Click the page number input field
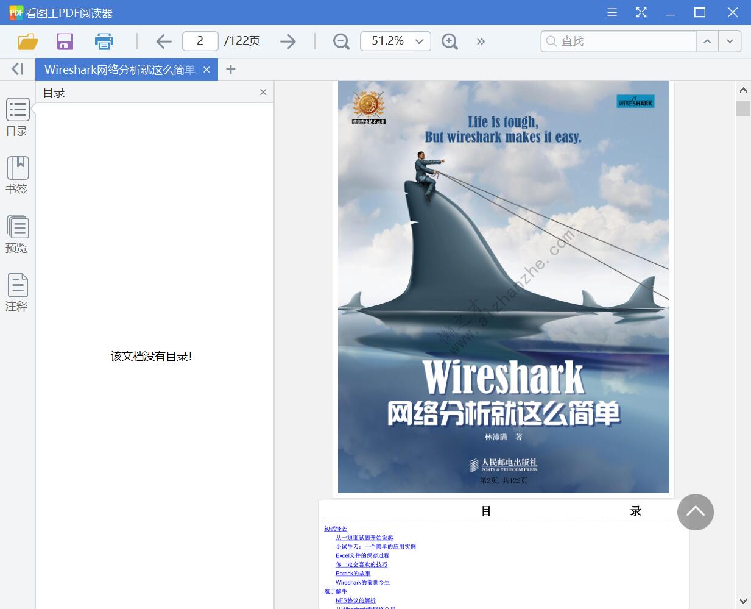This screenshot has height=609, width=751. (x=200, y=41)
